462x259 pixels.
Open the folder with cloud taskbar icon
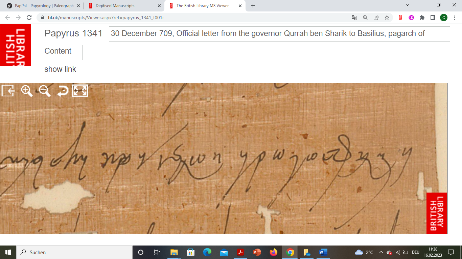click(307, 252)
